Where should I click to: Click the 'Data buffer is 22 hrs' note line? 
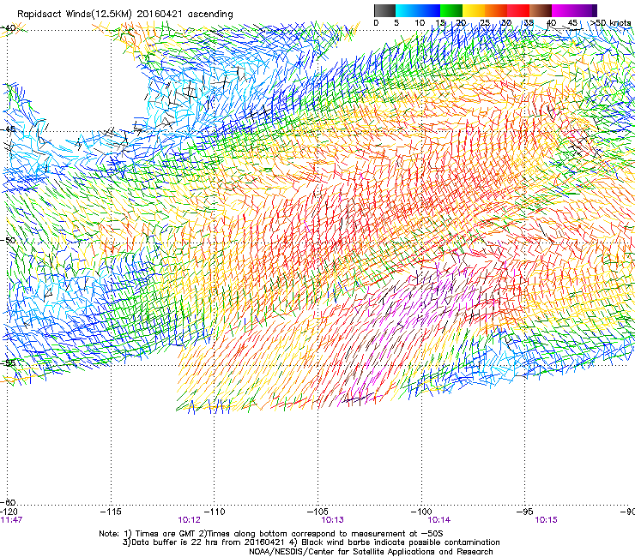311,542
